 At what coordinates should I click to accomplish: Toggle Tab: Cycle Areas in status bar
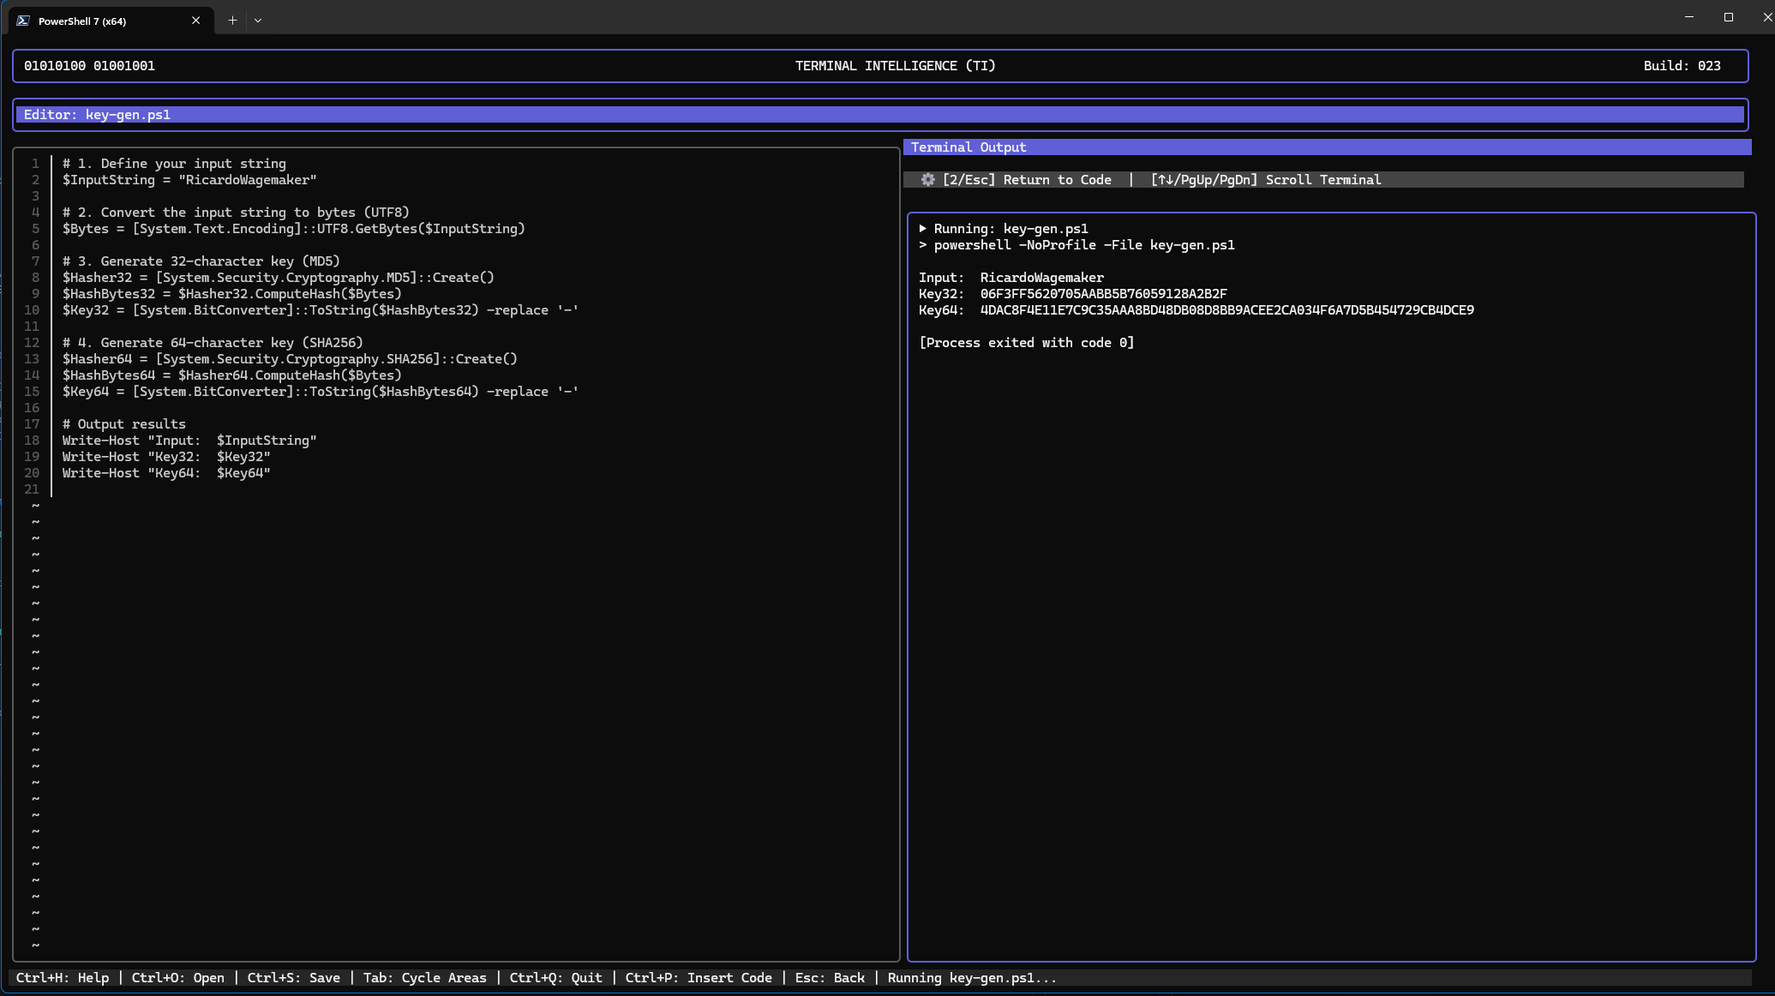click(x=425, y=977)
